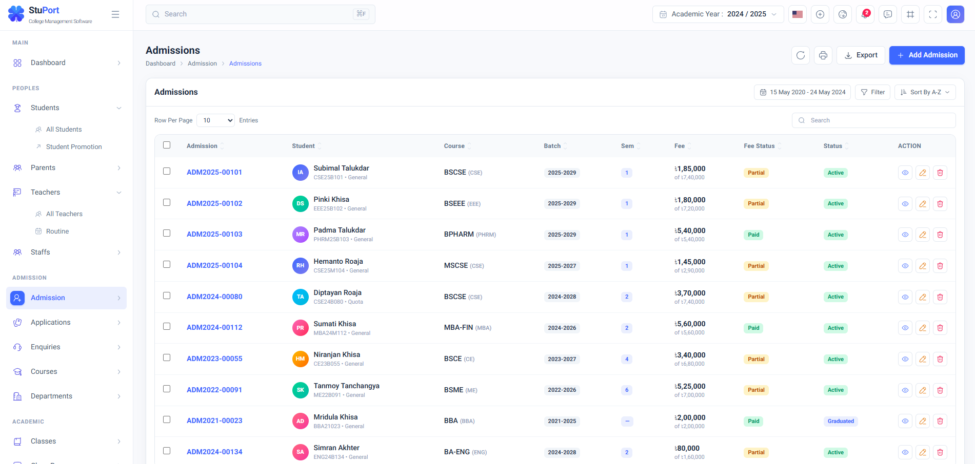
Task: Collapse the Teachers sidebar section
Action: (x=67, y=193)
